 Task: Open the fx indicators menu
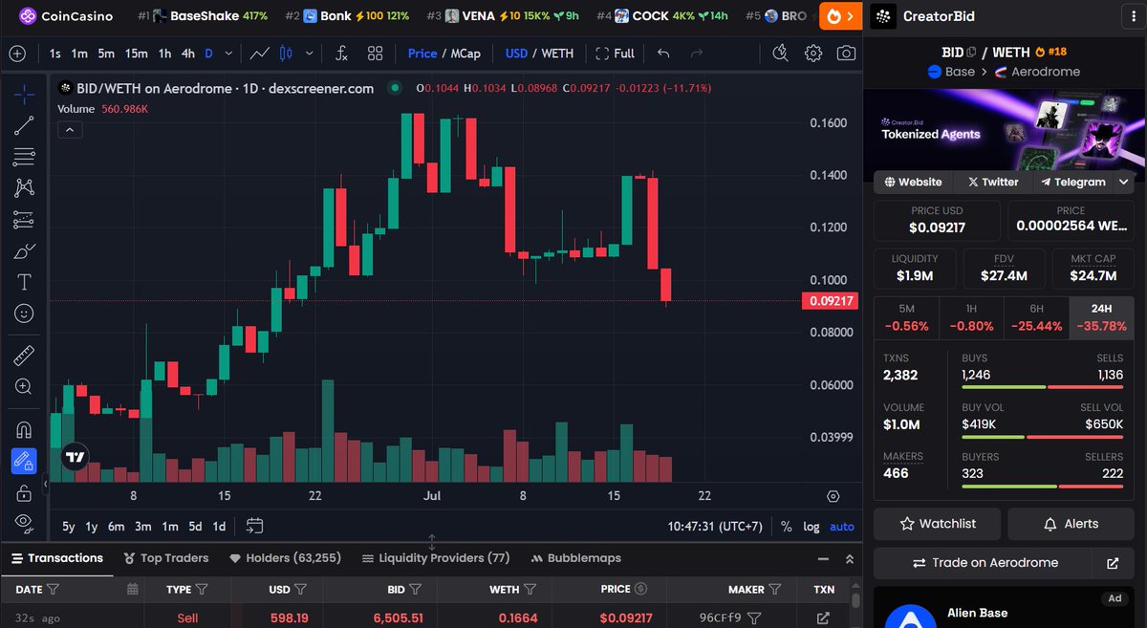342,54
